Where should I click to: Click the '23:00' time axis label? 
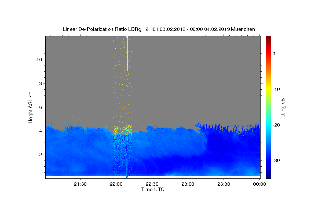[188, 184]
